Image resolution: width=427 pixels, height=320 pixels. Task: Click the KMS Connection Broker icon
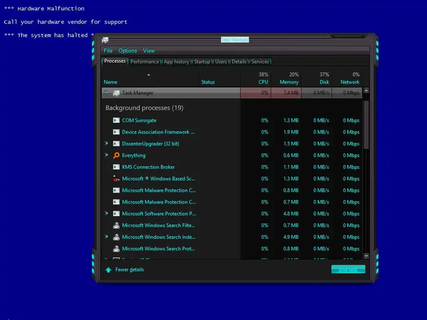[116, 167]
